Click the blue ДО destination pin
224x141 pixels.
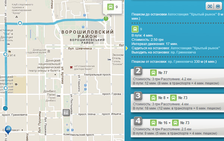8,130
